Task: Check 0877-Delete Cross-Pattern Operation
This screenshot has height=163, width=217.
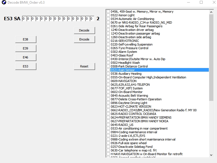Action: point(108,99)
